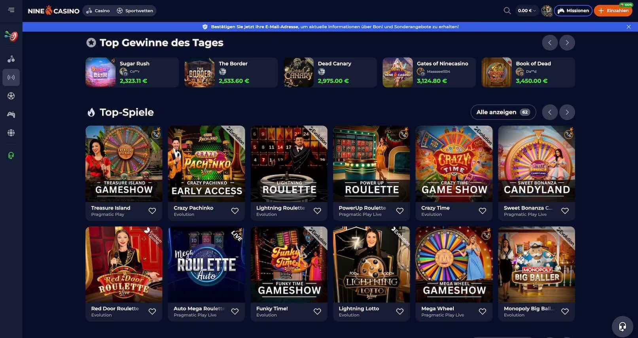Launch the Sweet Bonanza Candyland thumbnail
This screenshot has width=638, height=338.
tap(537, 164)
